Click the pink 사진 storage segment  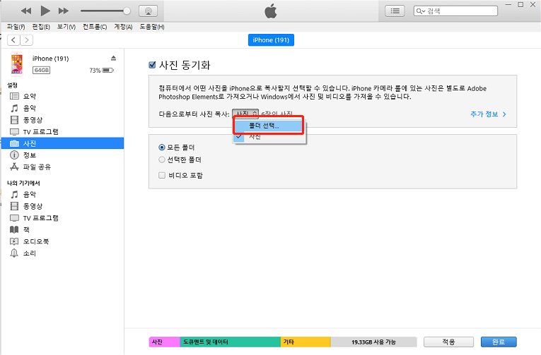pos(165,342)
